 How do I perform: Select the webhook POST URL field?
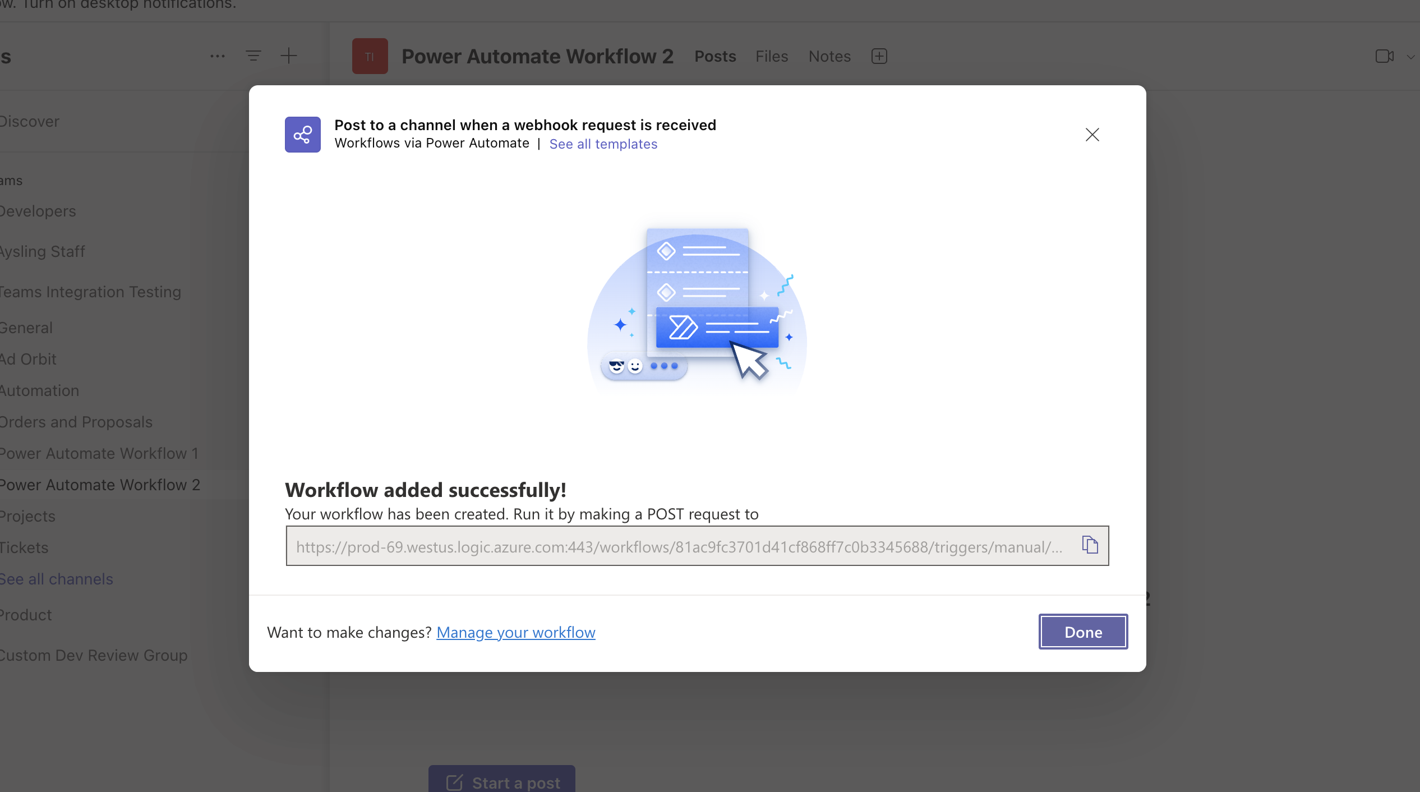coord(697,546)
